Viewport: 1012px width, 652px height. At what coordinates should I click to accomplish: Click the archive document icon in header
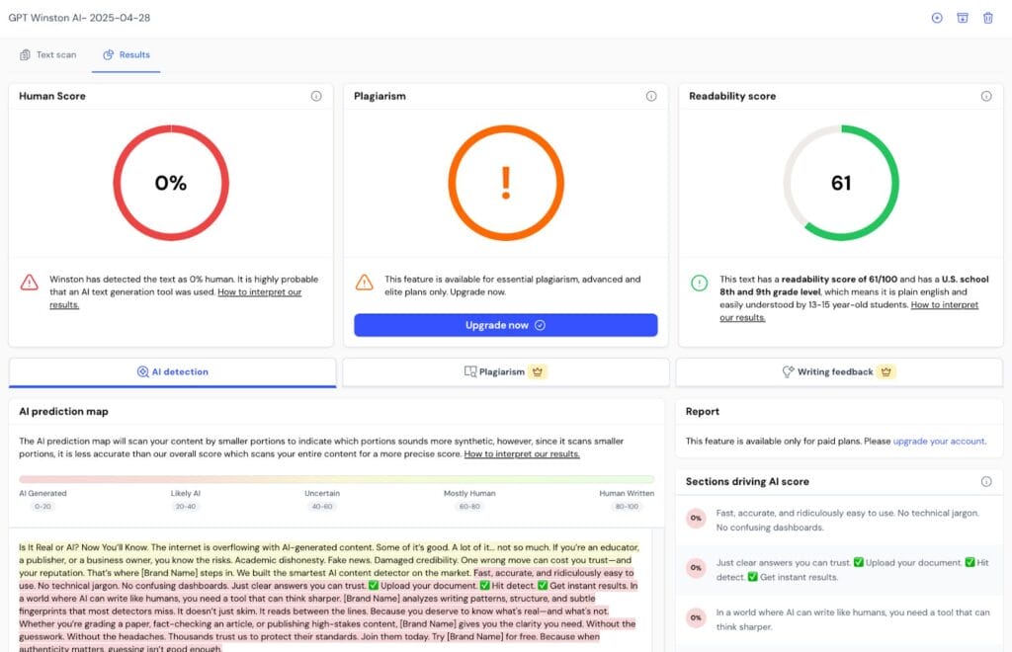[x=962, y=18]
